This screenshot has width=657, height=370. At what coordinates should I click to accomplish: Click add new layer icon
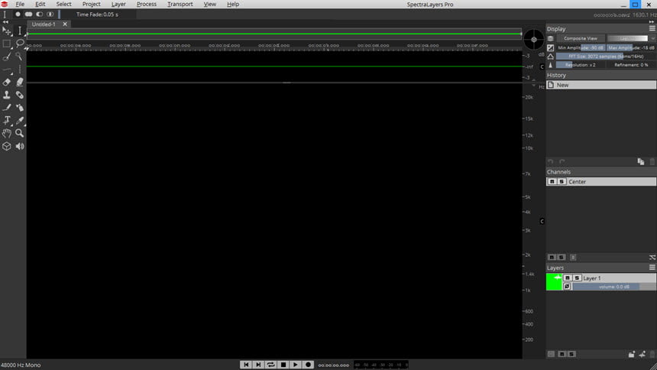(x=642, y=355)
